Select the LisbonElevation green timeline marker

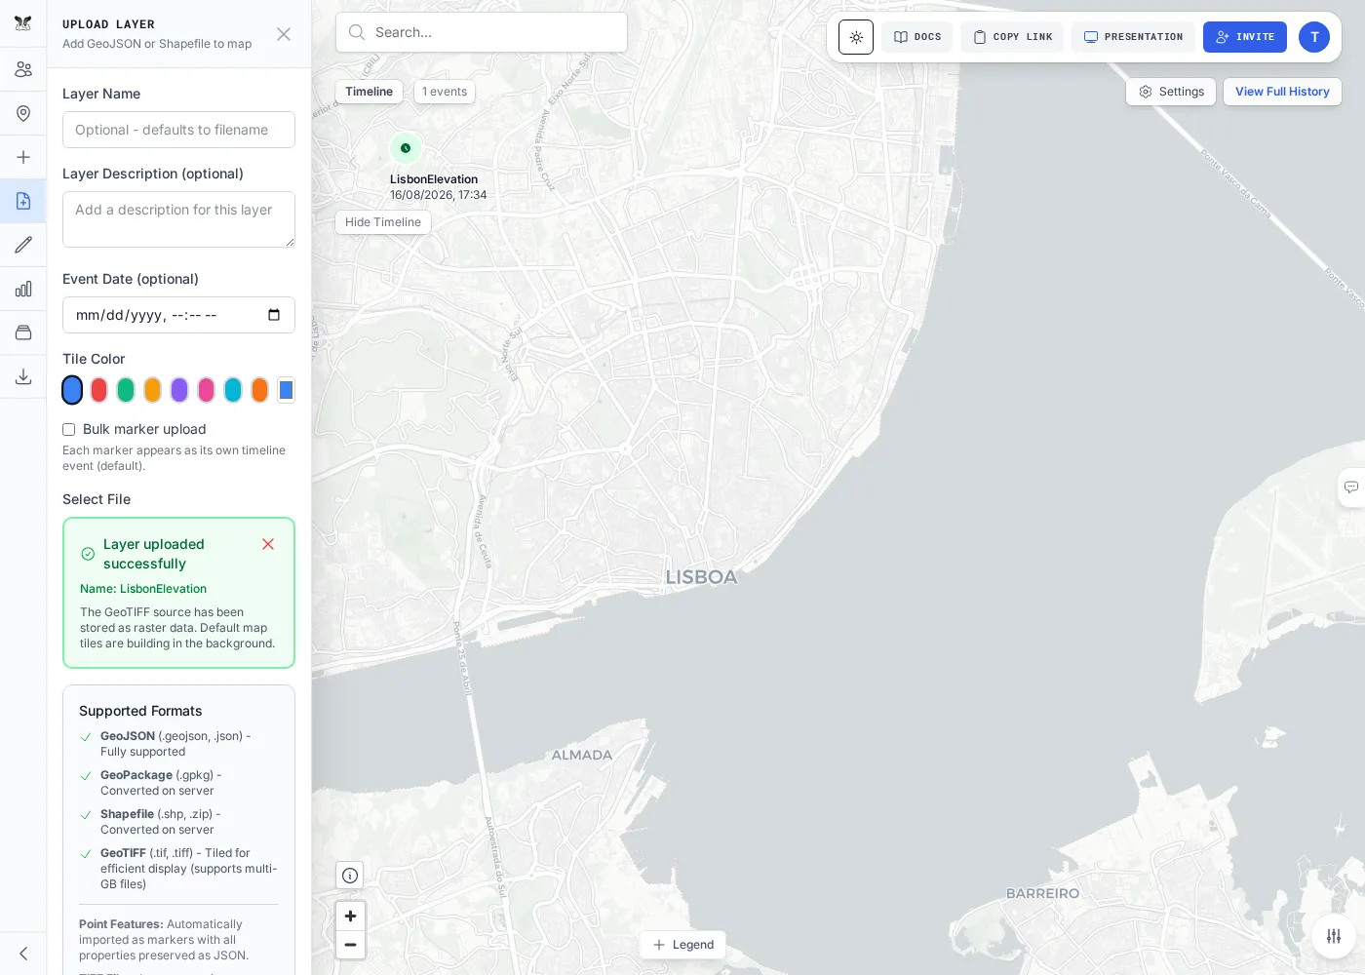pyautogui.click(x=406, y=148)
